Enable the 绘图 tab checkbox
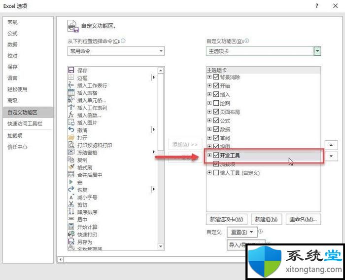The image size is (345, 280). click(x=216, y=103)
